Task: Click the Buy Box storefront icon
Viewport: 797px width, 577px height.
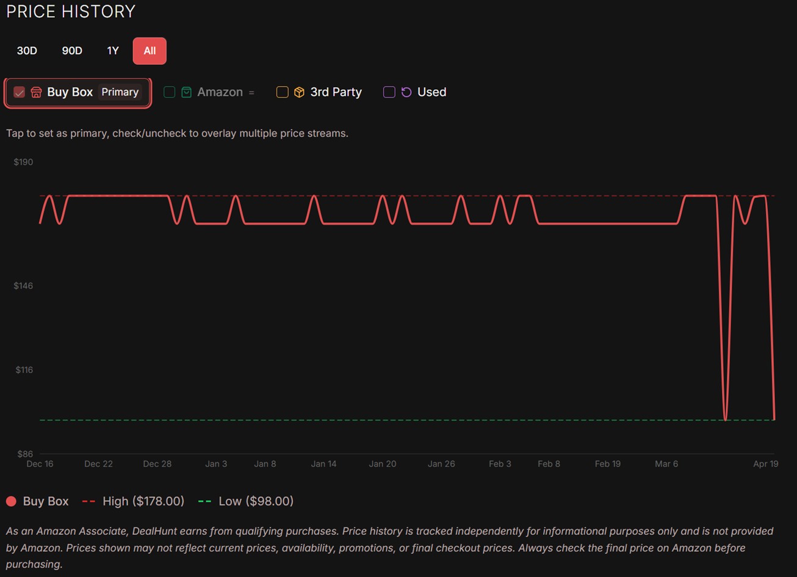Action: point(36,92)
